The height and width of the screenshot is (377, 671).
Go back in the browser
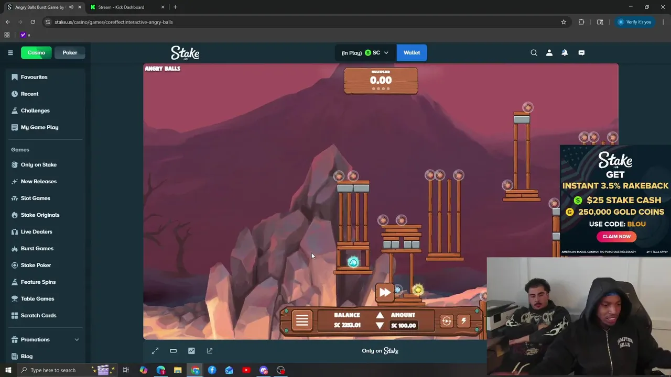pyautogui.click(x=7, y=22)
